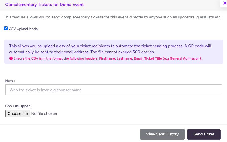
Task: Click the Ticket Title header text in warning
Action: click(x=153, y=58)
